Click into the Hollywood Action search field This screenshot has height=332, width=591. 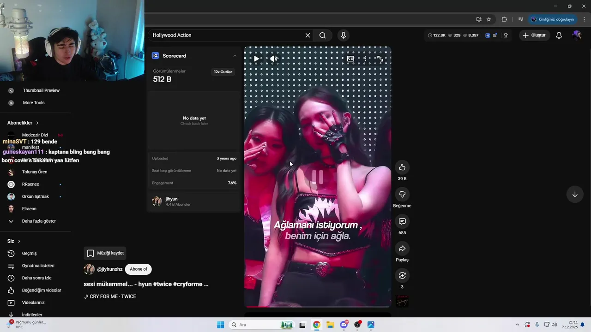point(226,35)
